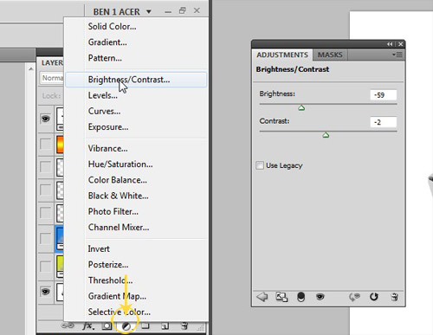Click the link layers icon in Layers panel
Screen dimensions: 433x335
pos(68,325)
